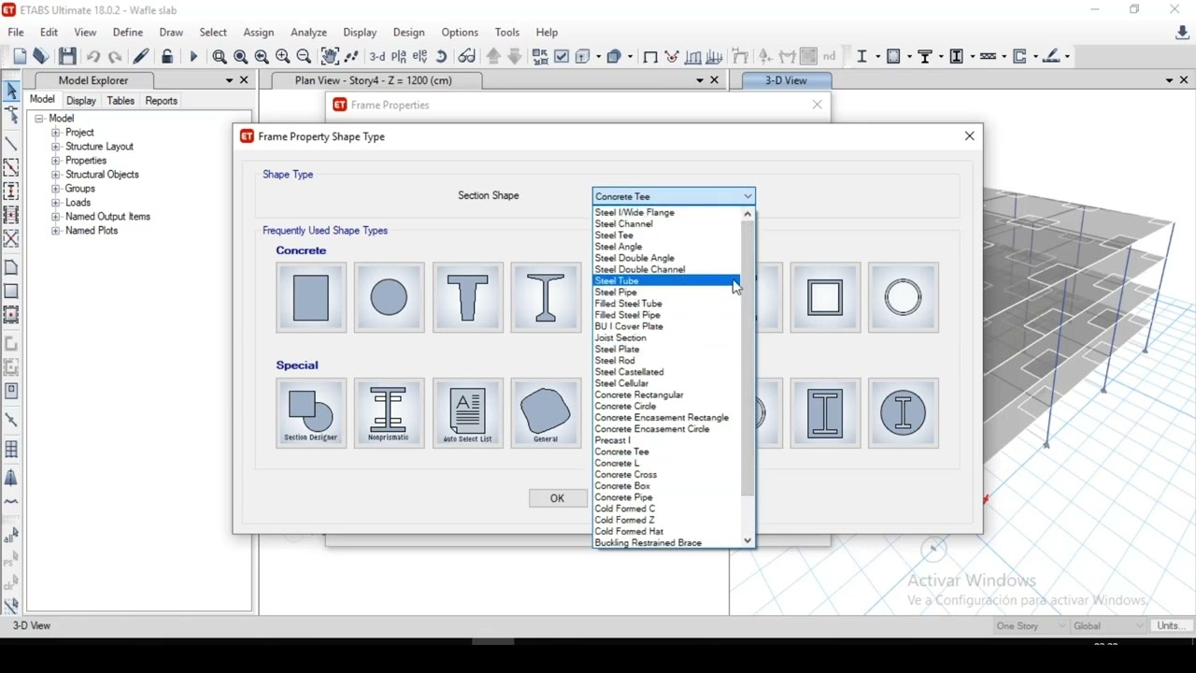Image resolution: width=1196 pixels, height=673 pixels.
Task: Open the One Story dropdown in status bar
Action: [x=1031, y=626]
